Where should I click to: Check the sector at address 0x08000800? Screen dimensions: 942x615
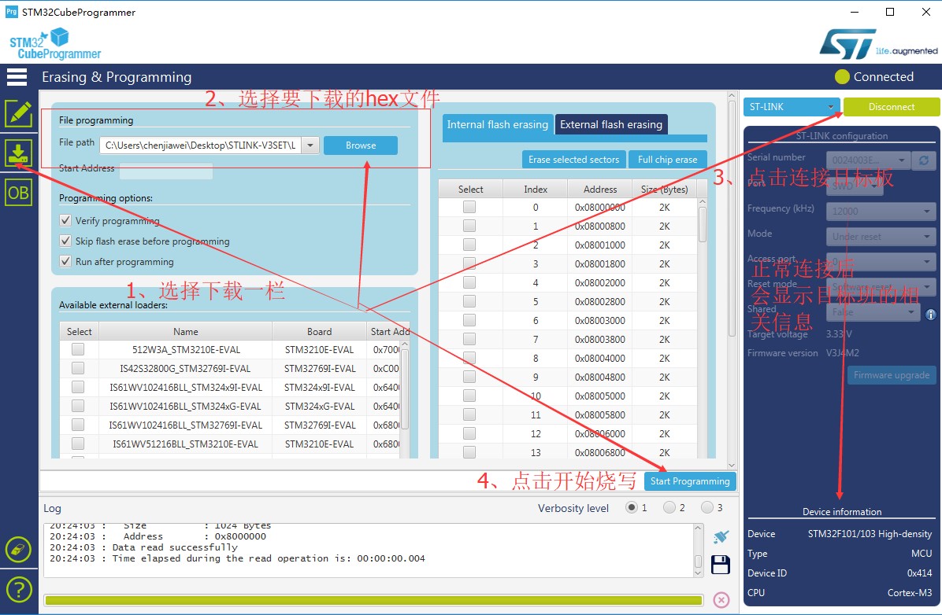[x=469, y=226]
